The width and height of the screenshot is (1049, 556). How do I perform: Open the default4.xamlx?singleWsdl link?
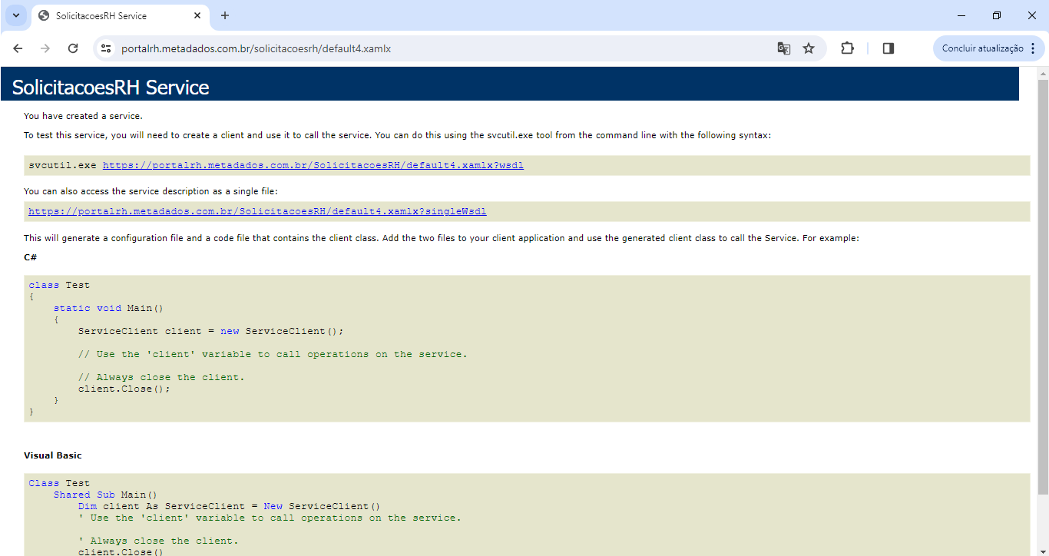pyautogui.click(x=257, y=211)
